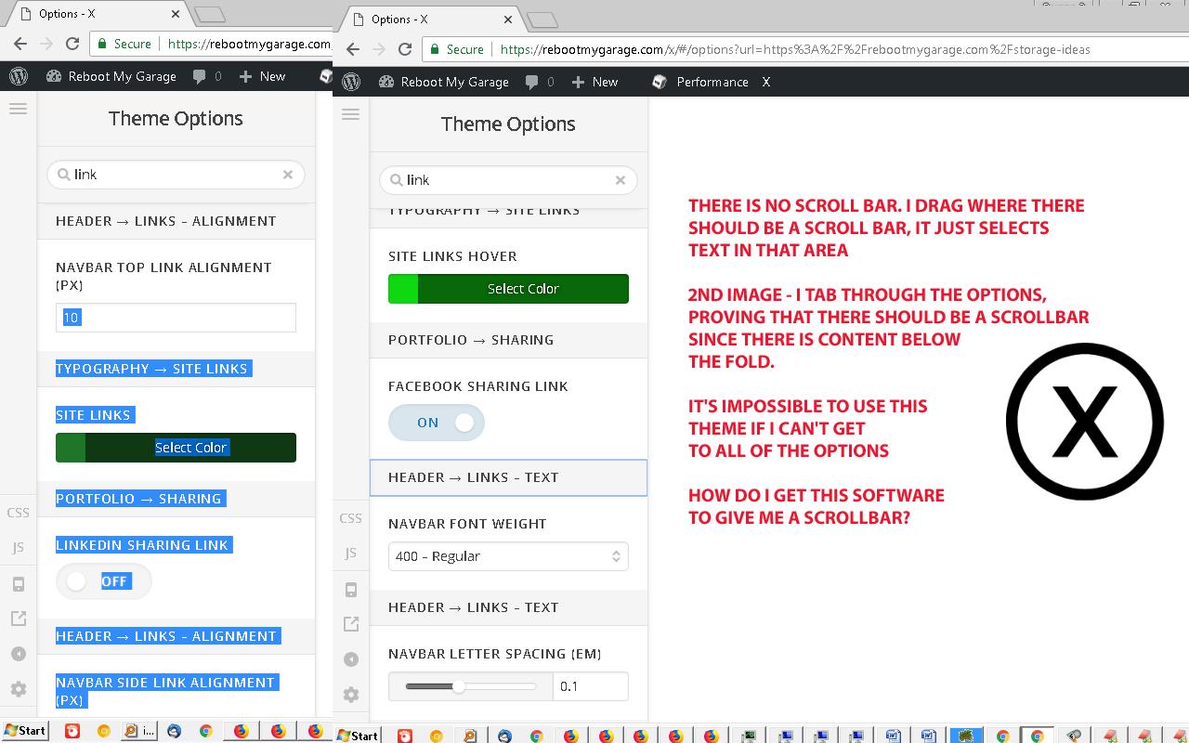Click the collapse arrow icon in the right window sidebar
Screen dimensions: 1189x743
tap(350, 659)
